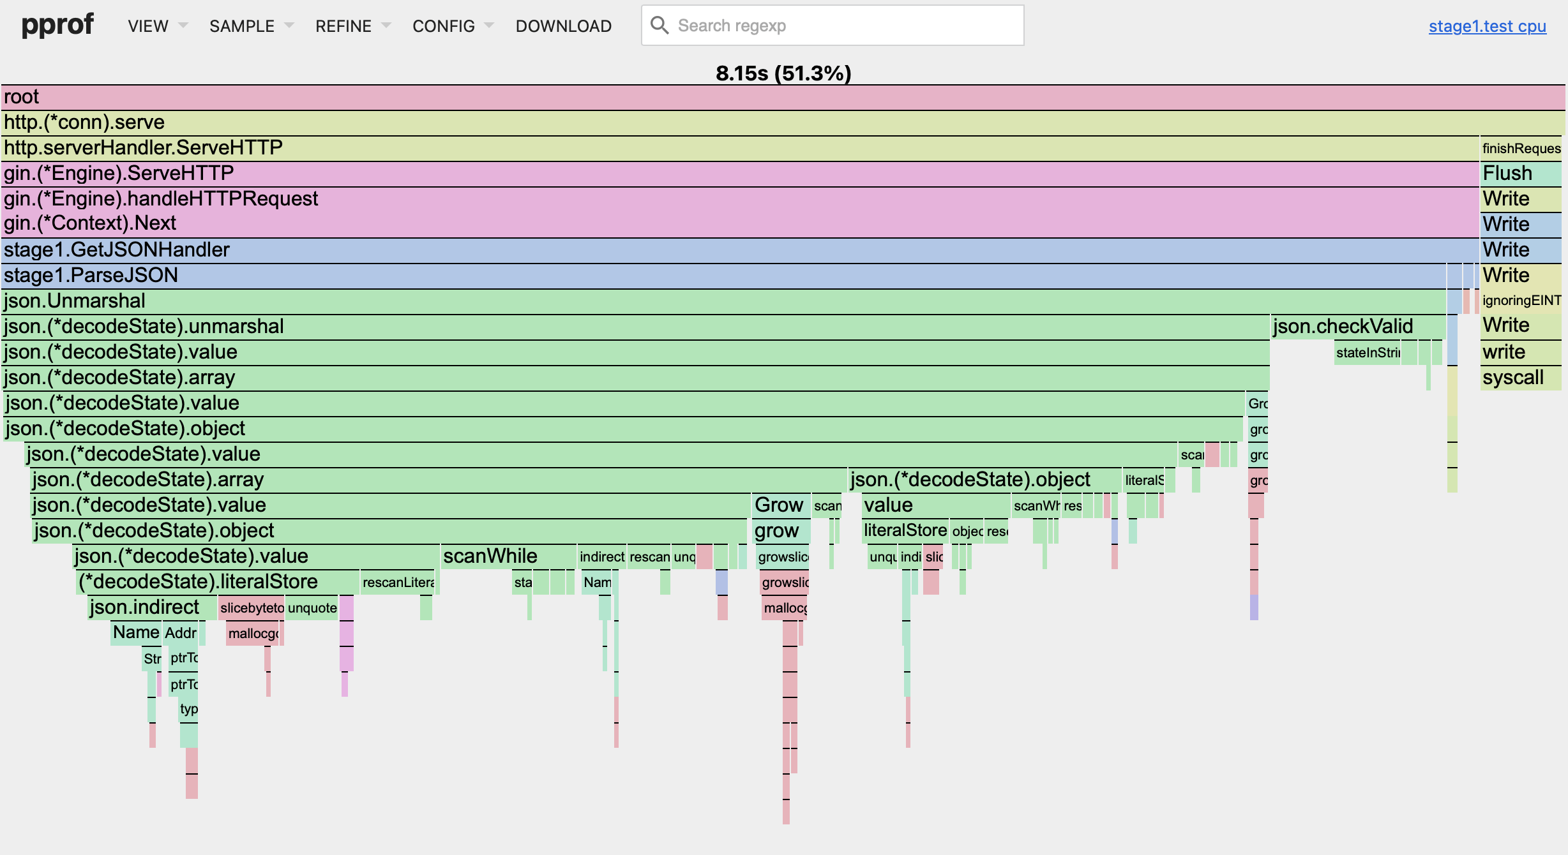Viewport: 1568px width, 855px height.
Task: Expand the REFINE dropdown arrow
Action: (386, 26)
